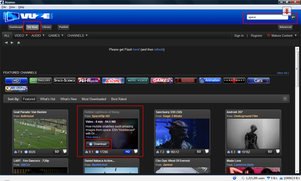Open the Music Videos channel
This screenshot has height=181, width=301.
click(x=137, y=80)
